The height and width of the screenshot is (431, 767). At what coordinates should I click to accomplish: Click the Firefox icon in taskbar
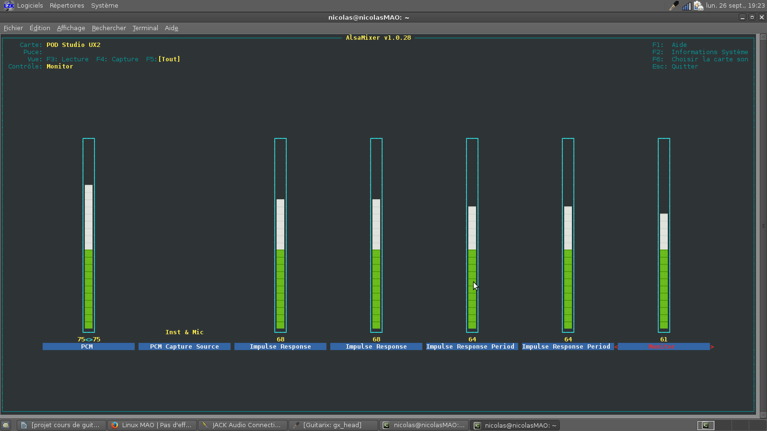(x=115, y=425)
